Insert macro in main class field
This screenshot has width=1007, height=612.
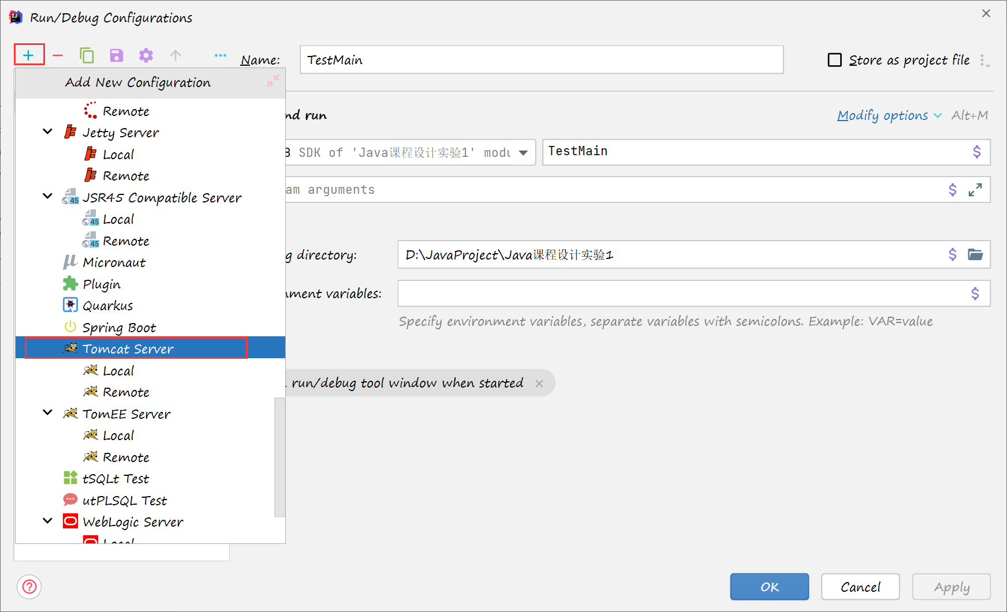[x=977, y=152]
